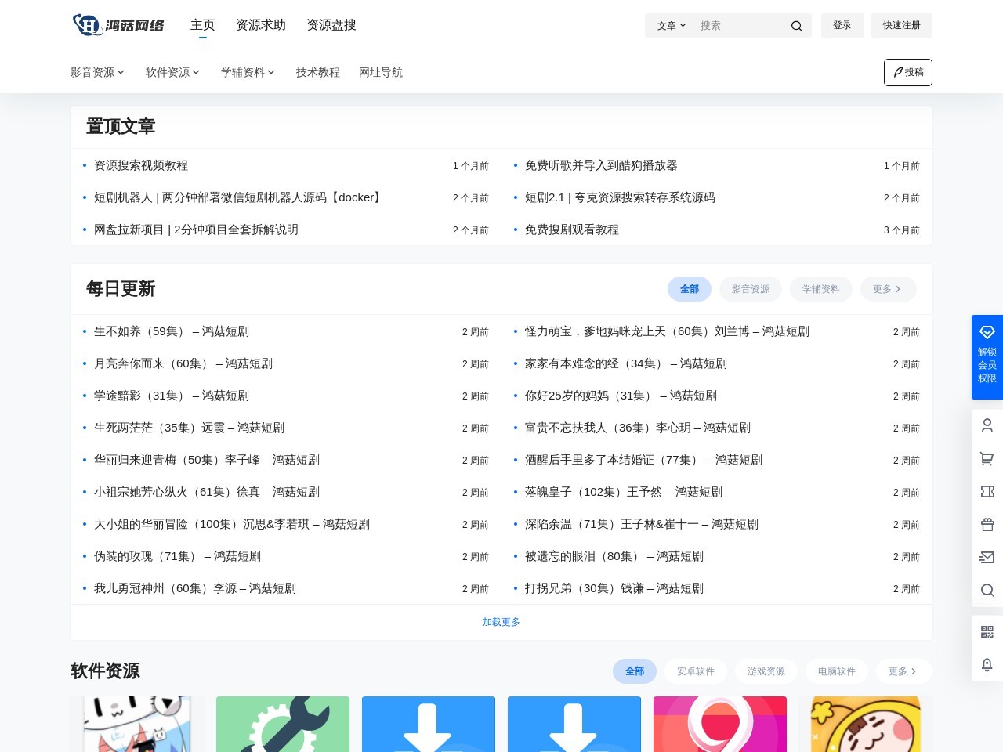
Task: Click the 加载更多 link
Action: [501, 622]
